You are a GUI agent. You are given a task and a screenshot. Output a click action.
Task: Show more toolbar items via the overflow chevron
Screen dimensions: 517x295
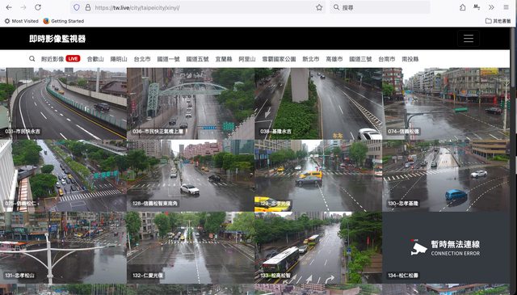(491, 7)
